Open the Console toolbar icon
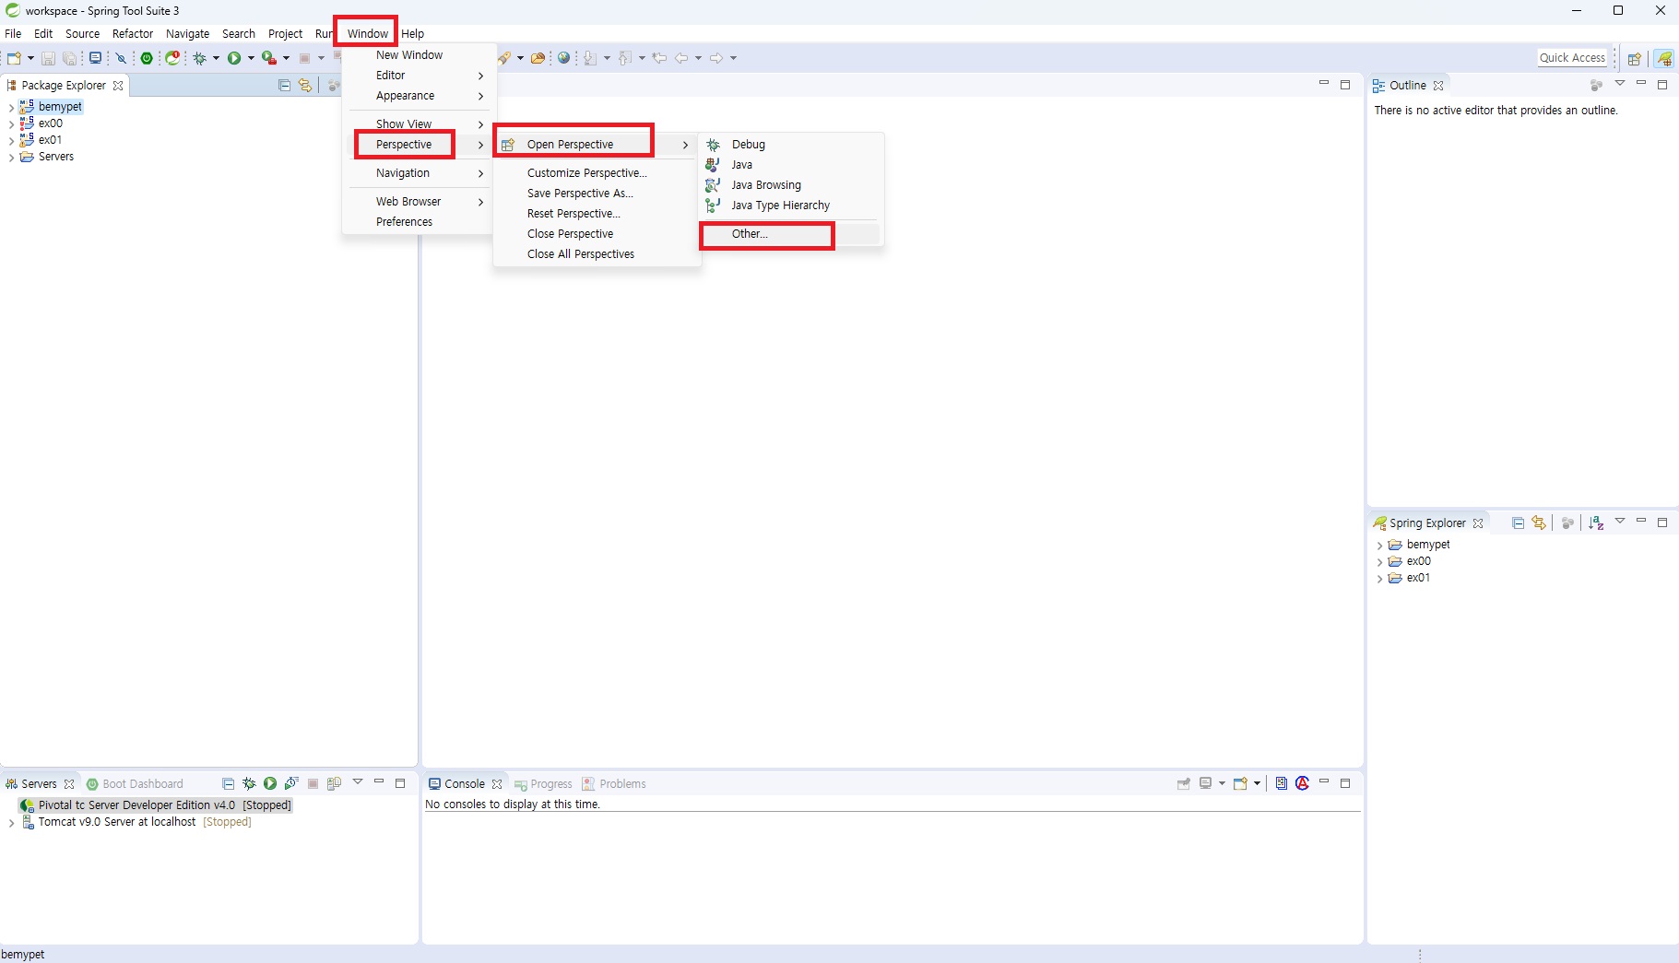1679x963 pixels. pos(95,57)
